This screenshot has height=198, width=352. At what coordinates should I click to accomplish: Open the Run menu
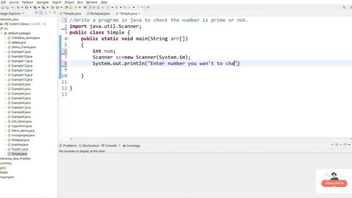point(80,2)
